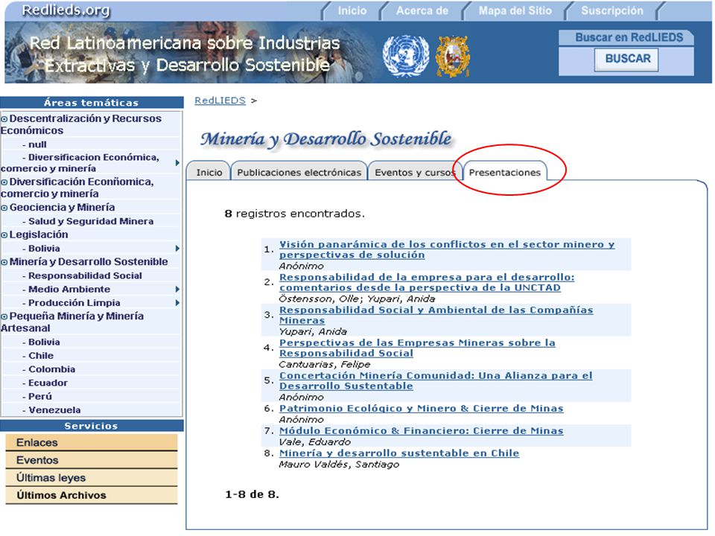Click bullet icon beside Descentralización y Recursos Económicos
715x536 pixels.
4,119
